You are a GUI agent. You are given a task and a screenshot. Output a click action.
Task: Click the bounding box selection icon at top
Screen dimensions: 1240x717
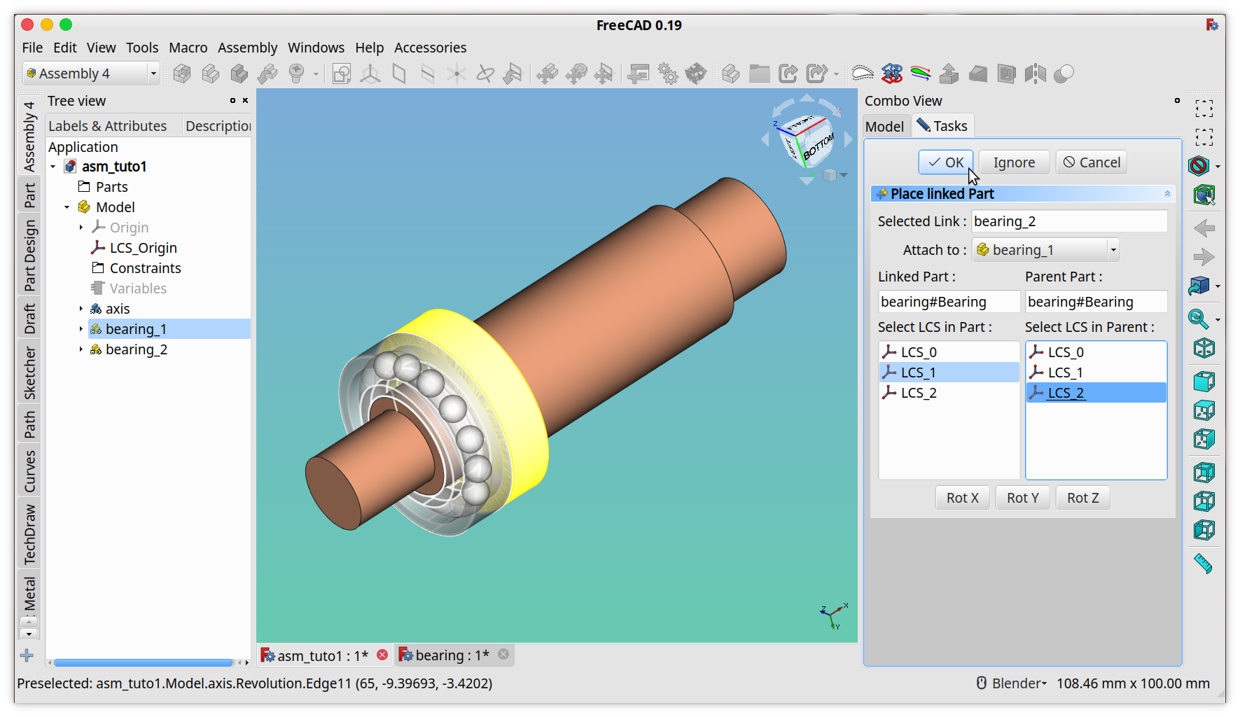1204,109
